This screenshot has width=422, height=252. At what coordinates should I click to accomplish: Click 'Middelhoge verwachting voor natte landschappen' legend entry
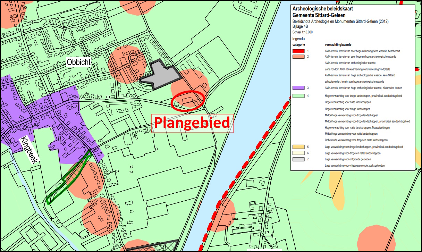pyautogui.click(x=351, y=134)
